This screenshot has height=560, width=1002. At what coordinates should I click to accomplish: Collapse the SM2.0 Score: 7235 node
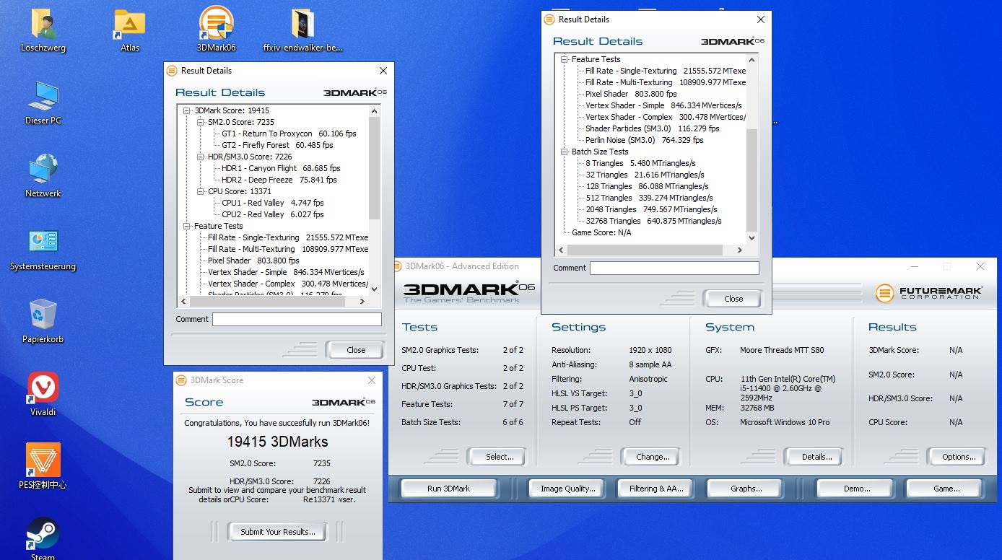click(201, 122)
